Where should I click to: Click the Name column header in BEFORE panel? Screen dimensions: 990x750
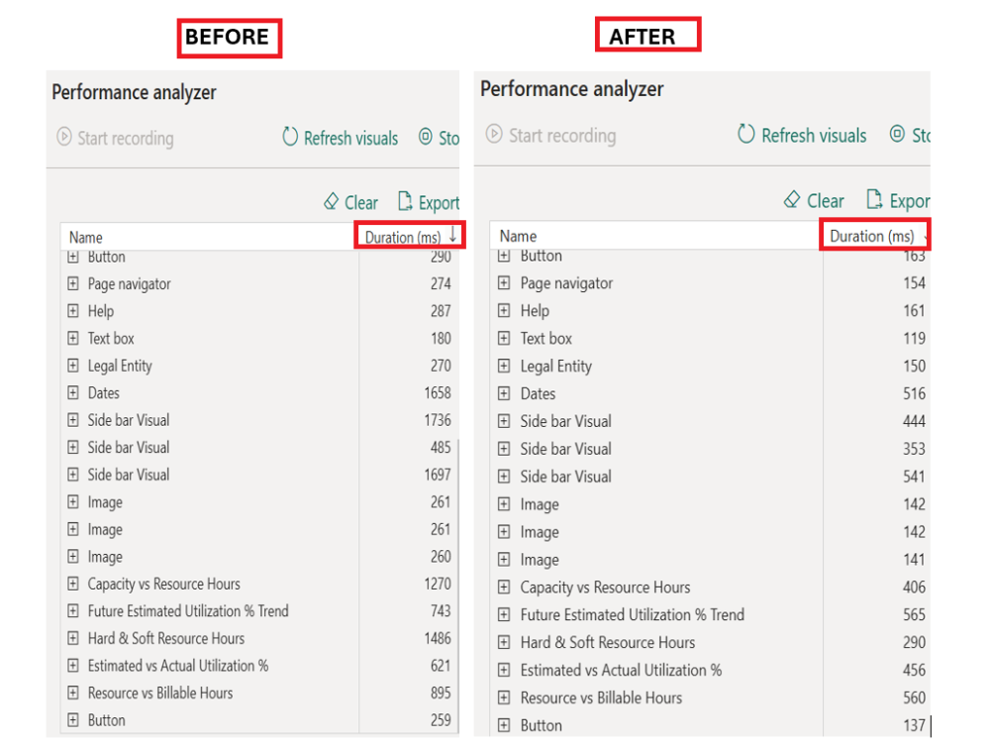[x=86, y=238]
